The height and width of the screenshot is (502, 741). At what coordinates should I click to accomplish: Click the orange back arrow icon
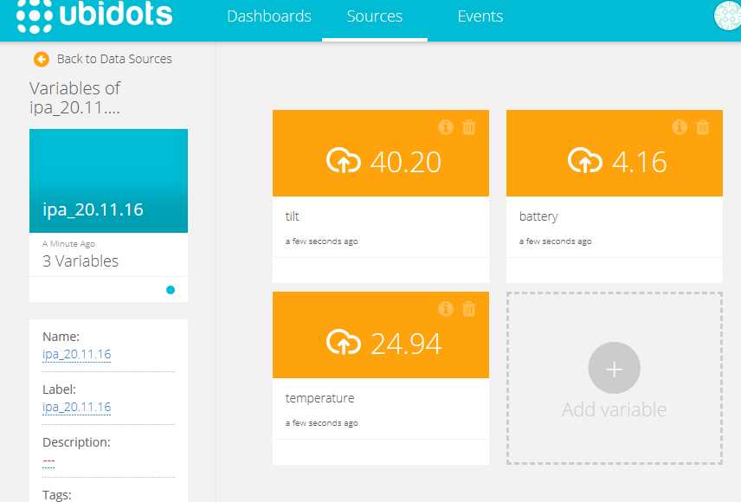pos(41,59)
